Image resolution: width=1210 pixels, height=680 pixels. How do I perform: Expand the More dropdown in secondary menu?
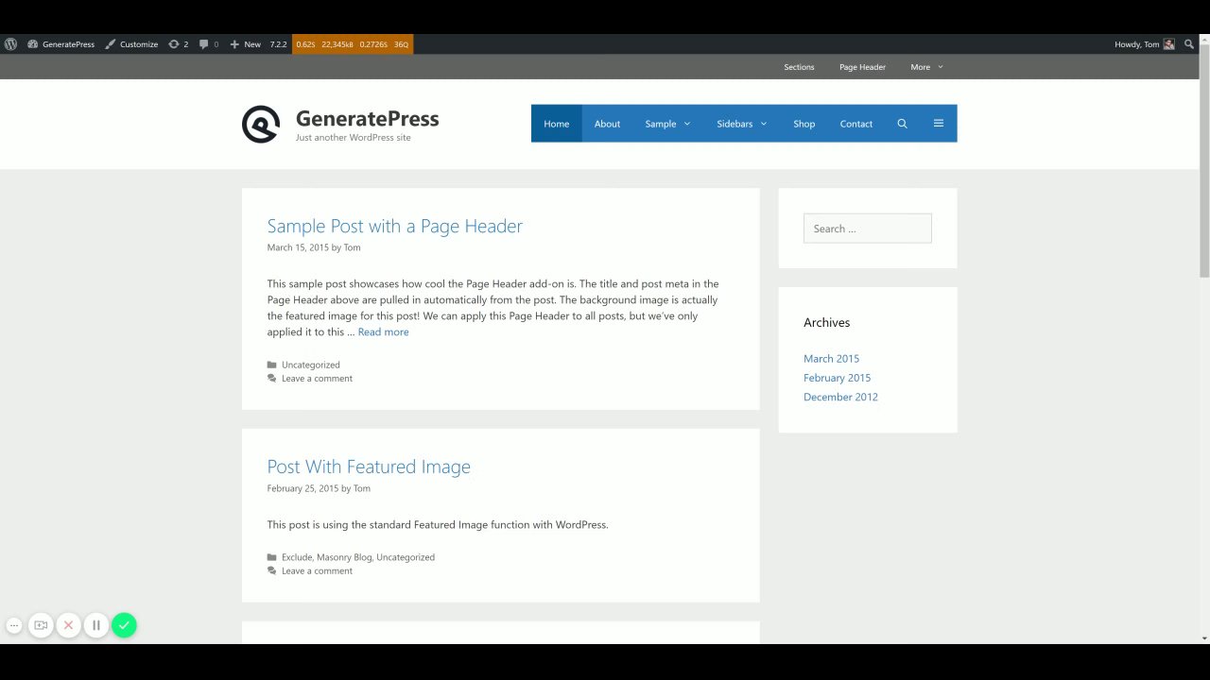point(927,67)
